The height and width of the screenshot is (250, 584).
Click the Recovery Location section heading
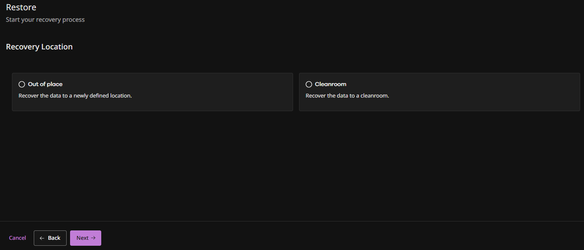pos(39,47)
